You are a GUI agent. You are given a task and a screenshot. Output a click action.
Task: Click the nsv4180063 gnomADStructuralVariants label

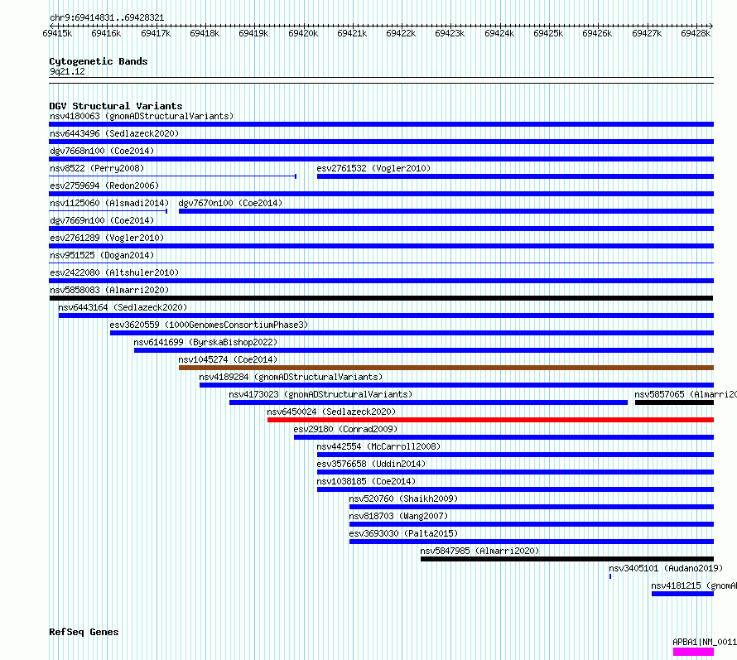[142, 116]
